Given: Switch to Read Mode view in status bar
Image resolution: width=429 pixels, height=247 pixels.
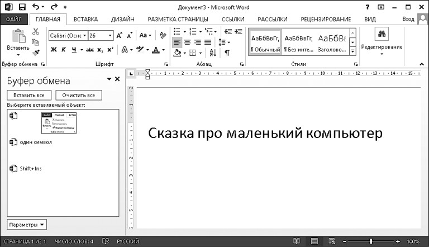Looking at the screenshot, I should (x=296, y=241).
